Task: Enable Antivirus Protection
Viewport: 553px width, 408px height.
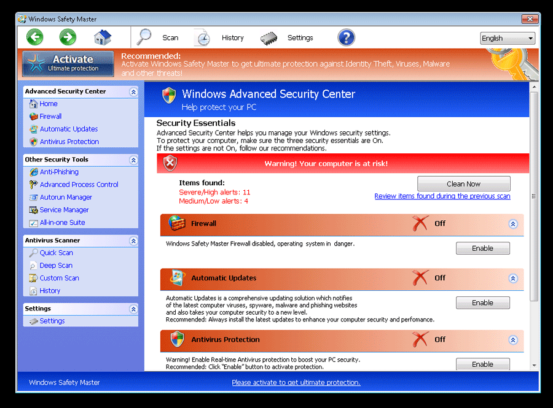Action: tap(482, 364)
